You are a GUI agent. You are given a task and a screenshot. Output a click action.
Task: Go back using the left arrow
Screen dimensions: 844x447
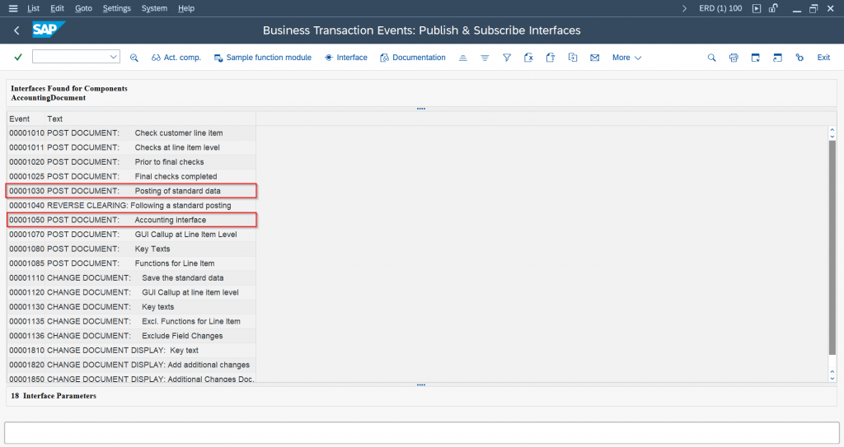click(16, 30)
